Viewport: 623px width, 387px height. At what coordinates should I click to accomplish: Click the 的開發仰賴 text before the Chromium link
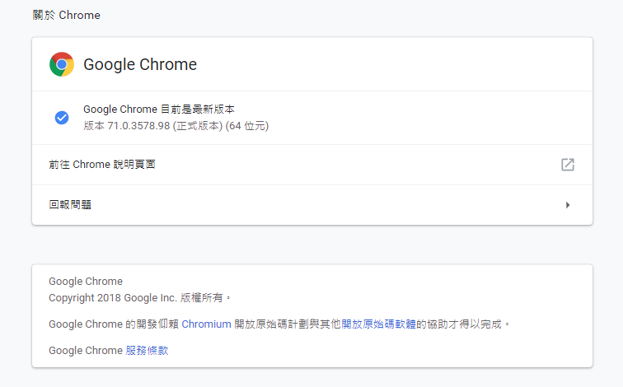pos(152,324)
